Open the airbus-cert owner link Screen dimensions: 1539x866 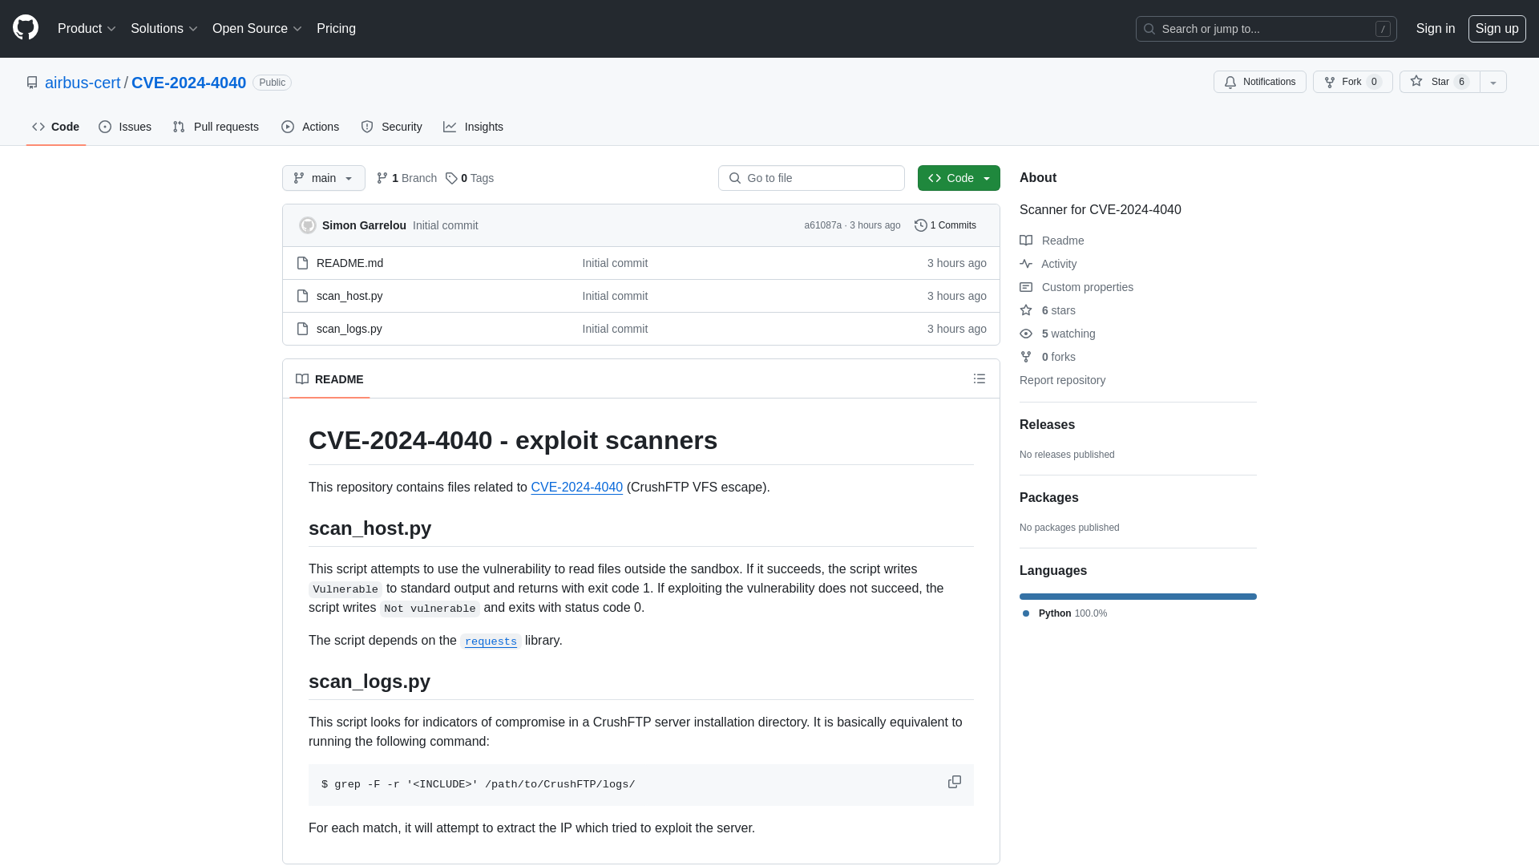click(x=83, y=83)
